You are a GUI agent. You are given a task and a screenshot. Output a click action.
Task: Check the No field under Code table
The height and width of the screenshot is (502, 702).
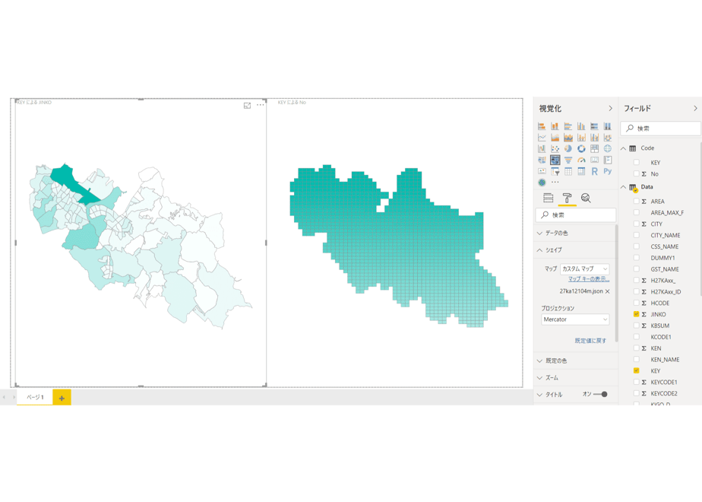click(636, 174)
